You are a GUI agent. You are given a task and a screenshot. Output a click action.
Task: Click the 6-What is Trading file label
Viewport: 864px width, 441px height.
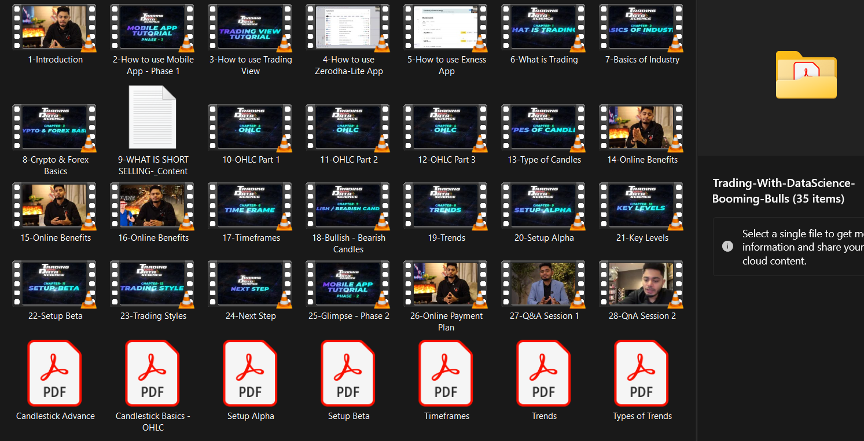pos(544,60)
